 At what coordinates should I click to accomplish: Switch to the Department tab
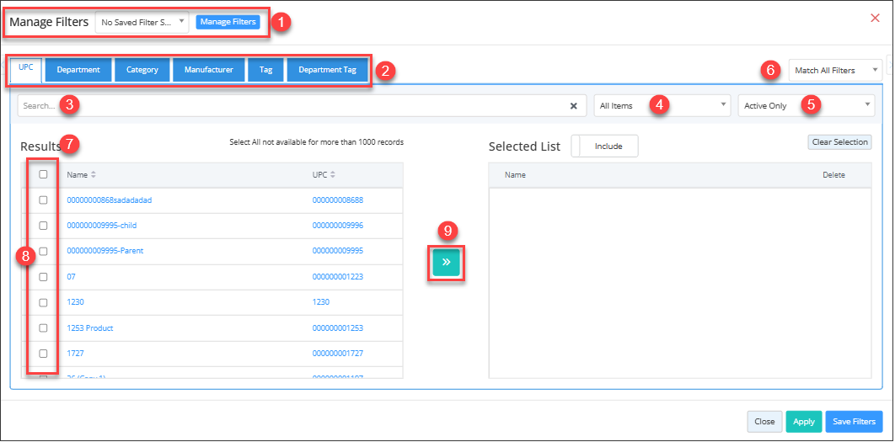78,70
